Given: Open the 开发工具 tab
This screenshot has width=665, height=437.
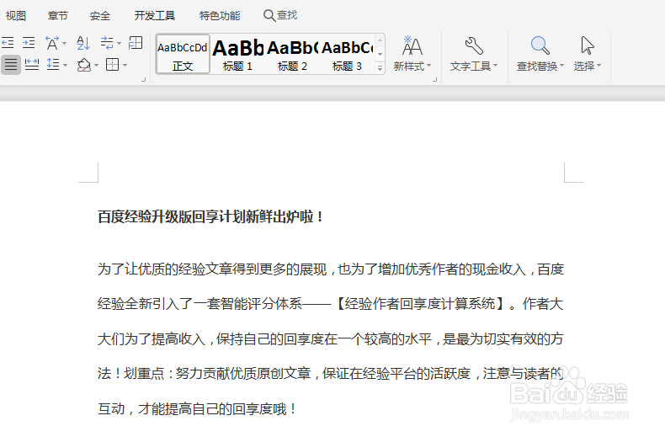Looking at the screenshot, I should tap(155, 16).
